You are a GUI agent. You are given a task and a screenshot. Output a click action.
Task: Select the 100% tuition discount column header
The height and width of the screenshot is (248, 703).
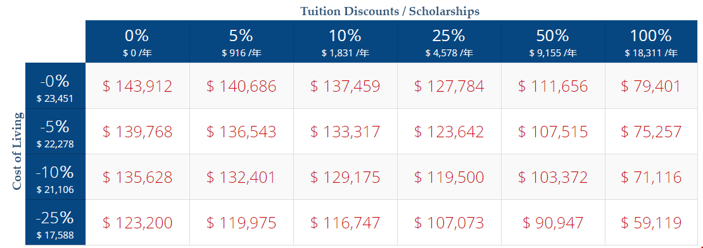[x=652, y=42]
